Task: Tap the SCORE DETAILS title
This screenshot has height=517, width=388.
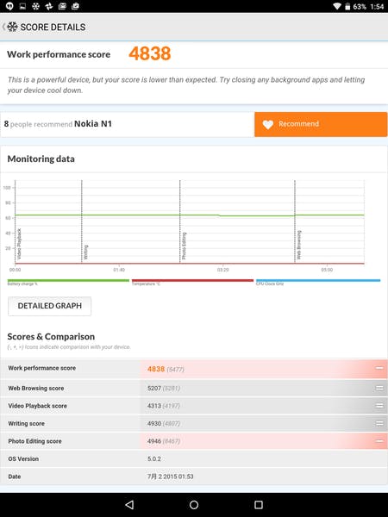Action: [53, 27]
